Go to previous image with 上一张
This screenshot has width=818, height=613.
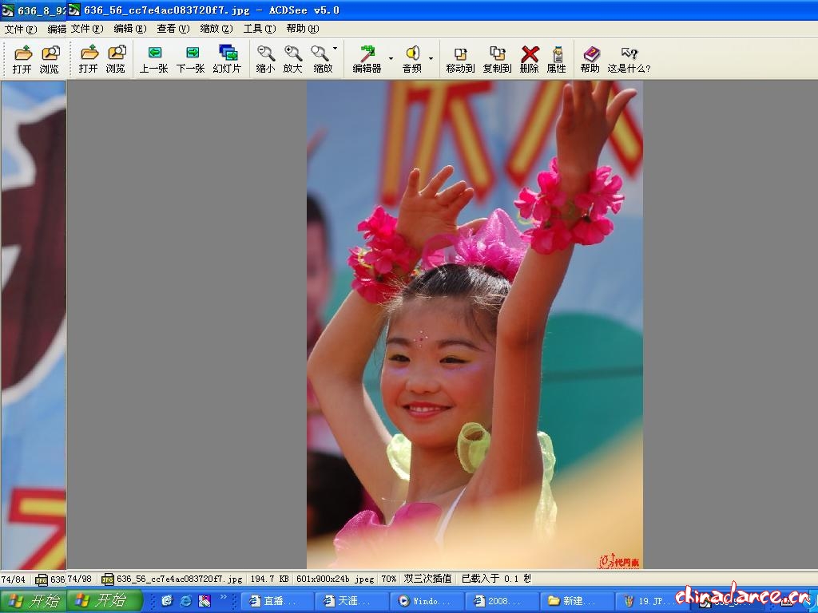point(153,59)
